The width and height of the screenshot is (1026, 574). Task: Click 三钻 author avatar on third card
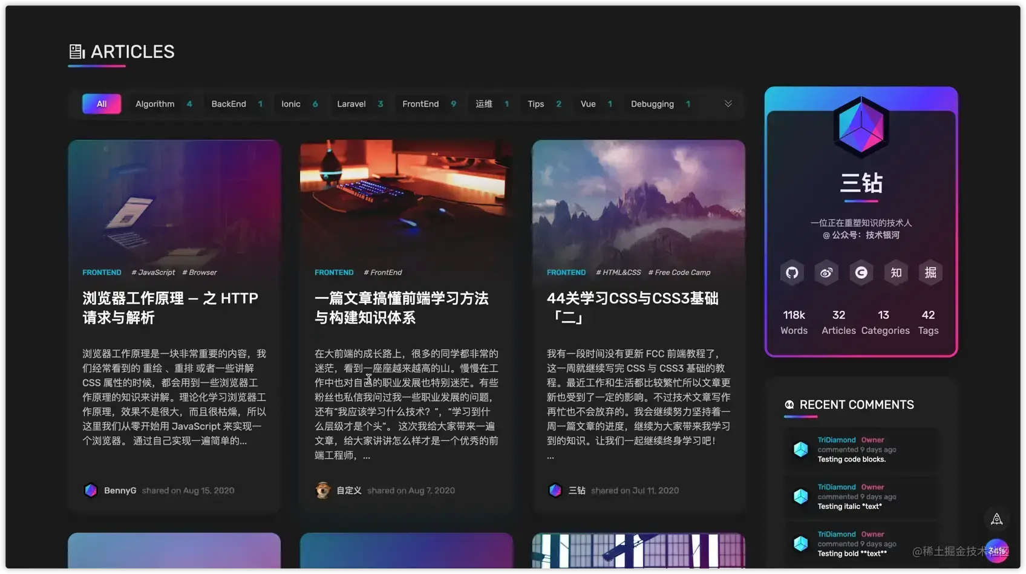coord(555,491)
